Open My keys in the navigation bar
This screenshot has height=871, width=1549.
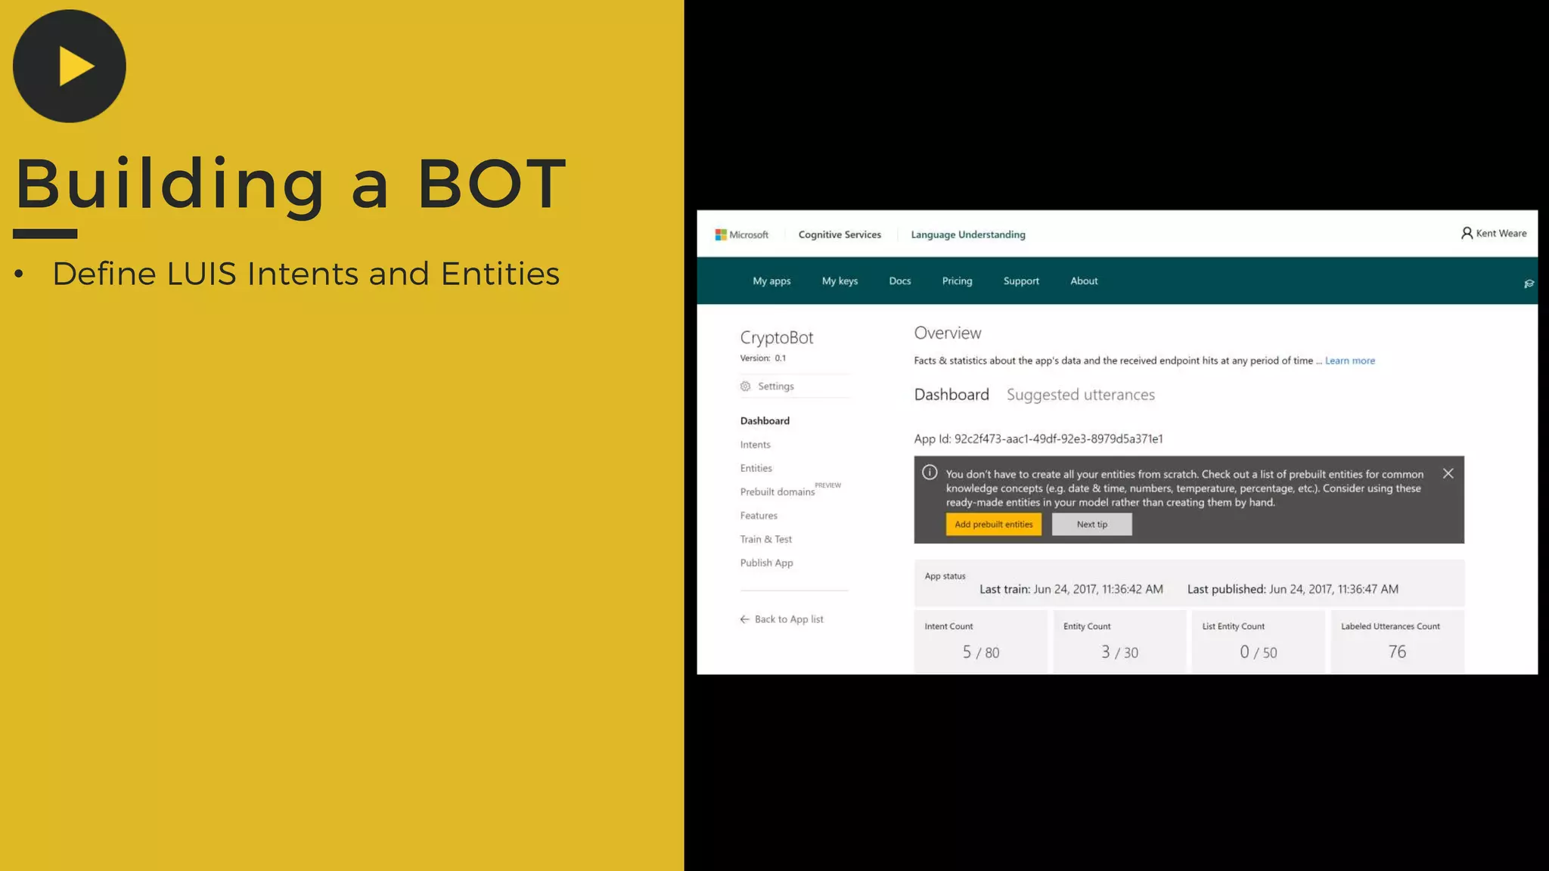pyautogui.click(x=840, y=281)
